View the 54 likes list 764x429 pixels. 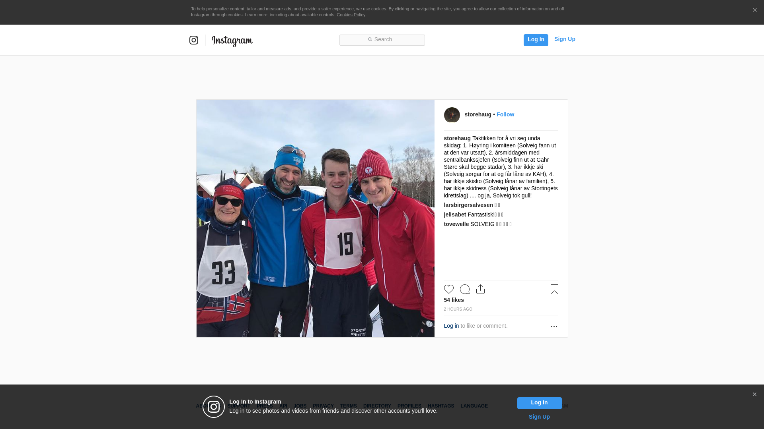pyautogui.click(x=454, y=300)
